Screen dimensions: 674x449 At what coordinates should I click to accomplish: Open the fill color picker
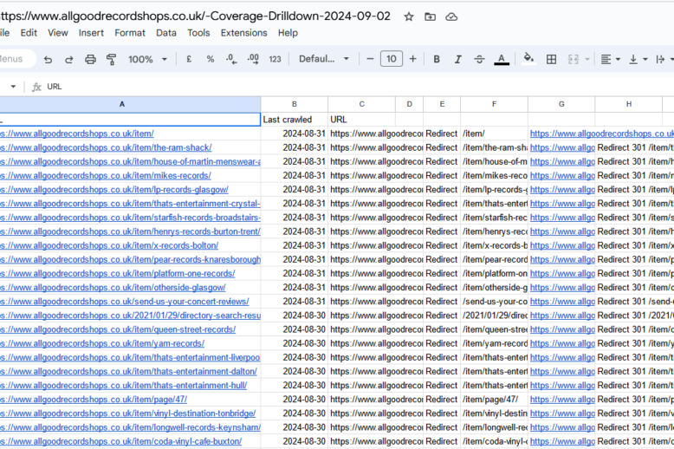point(528,59)
